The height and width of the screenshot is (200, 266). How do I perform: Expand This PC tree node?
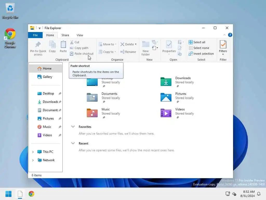click(x=33, y=152)
